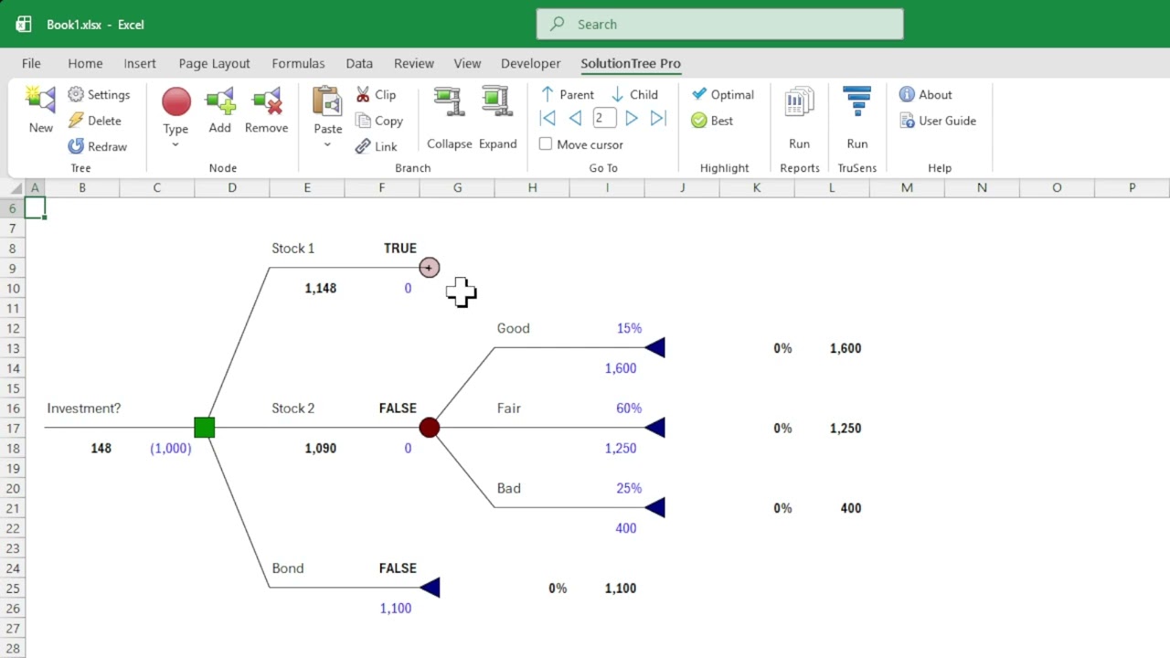1170x658 pixels.
Task: Click the Search box in title bar
Action: [719, 25]
